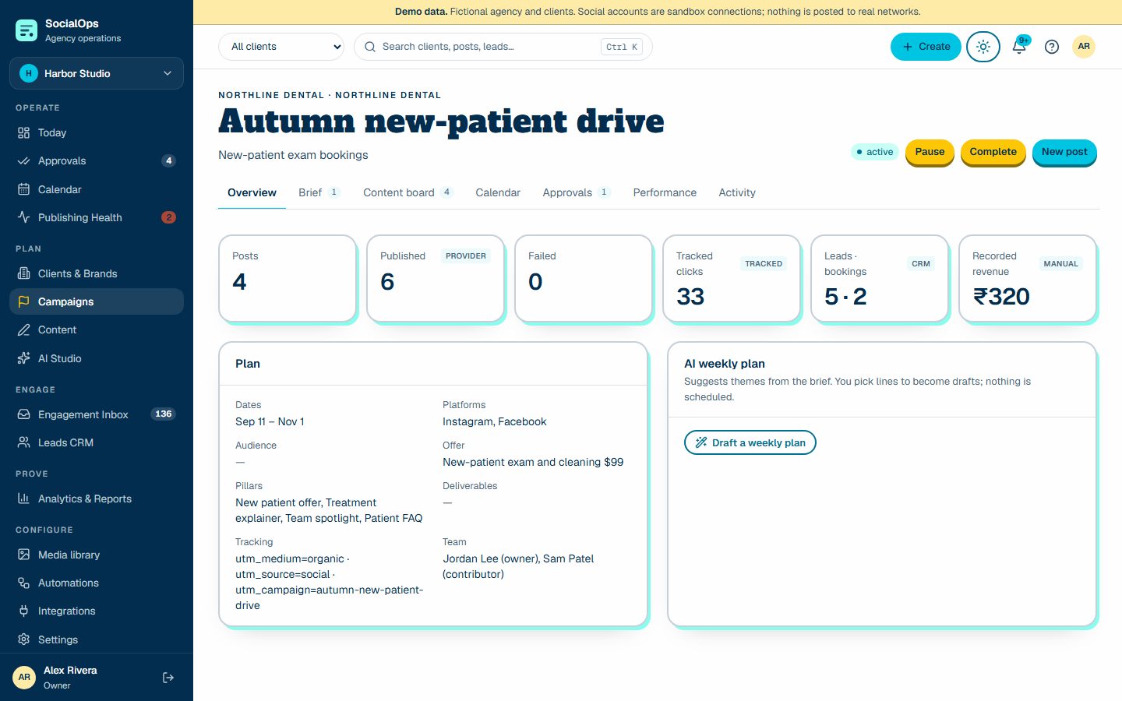Switch to the Brief tab
The width and height of the screenshot is (1122, 701).
point(319,192)
